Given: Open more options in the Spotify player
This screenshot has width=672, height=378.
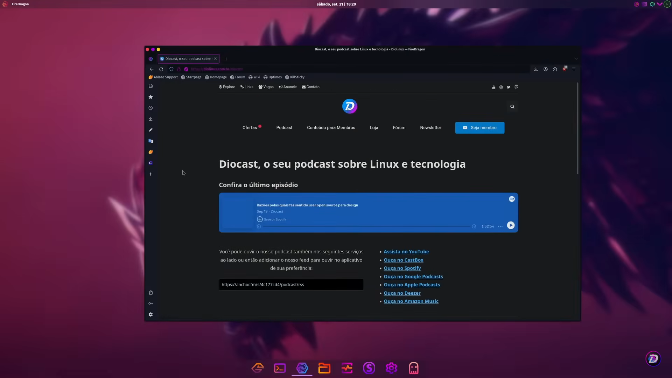Looking at the screenshot, I should (x=500, y=226).
